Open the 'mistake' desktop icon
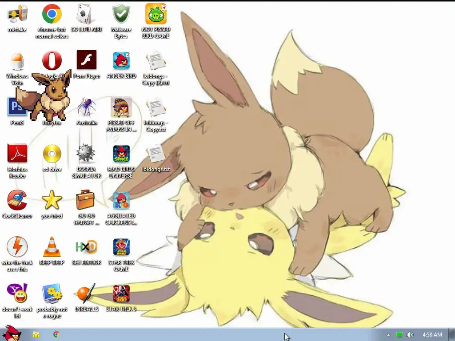 point(17,14)
